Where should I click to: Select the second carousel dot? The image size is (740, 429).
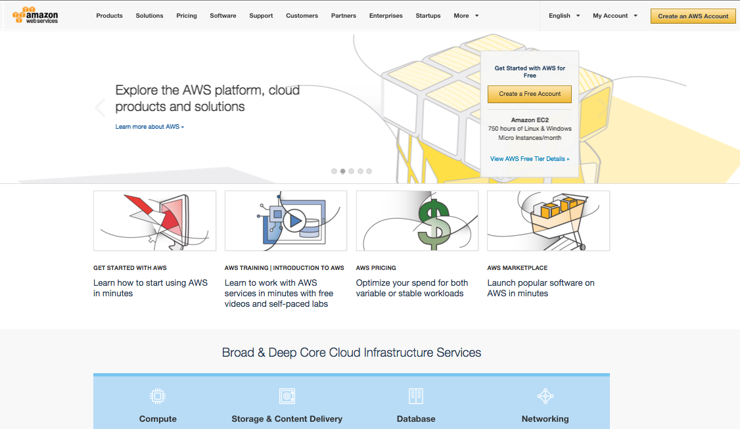342,171
